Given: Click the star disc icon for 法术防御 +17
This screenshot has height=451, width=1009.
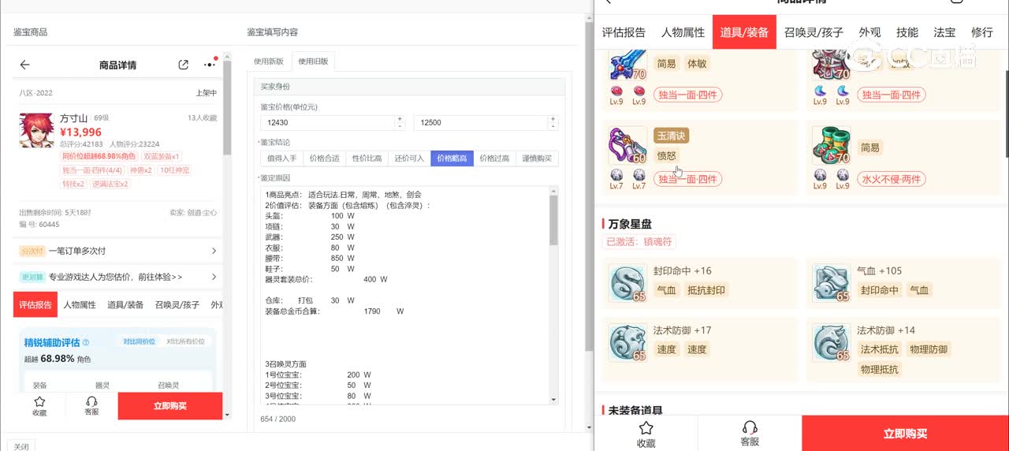Looking at the screenshot, I should (627, 343).
